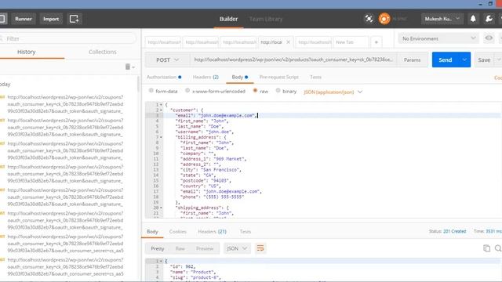Image resolution: width=502 pixels, height=282 pixels.
Task: Open the response Body tab
Action: 152,232
